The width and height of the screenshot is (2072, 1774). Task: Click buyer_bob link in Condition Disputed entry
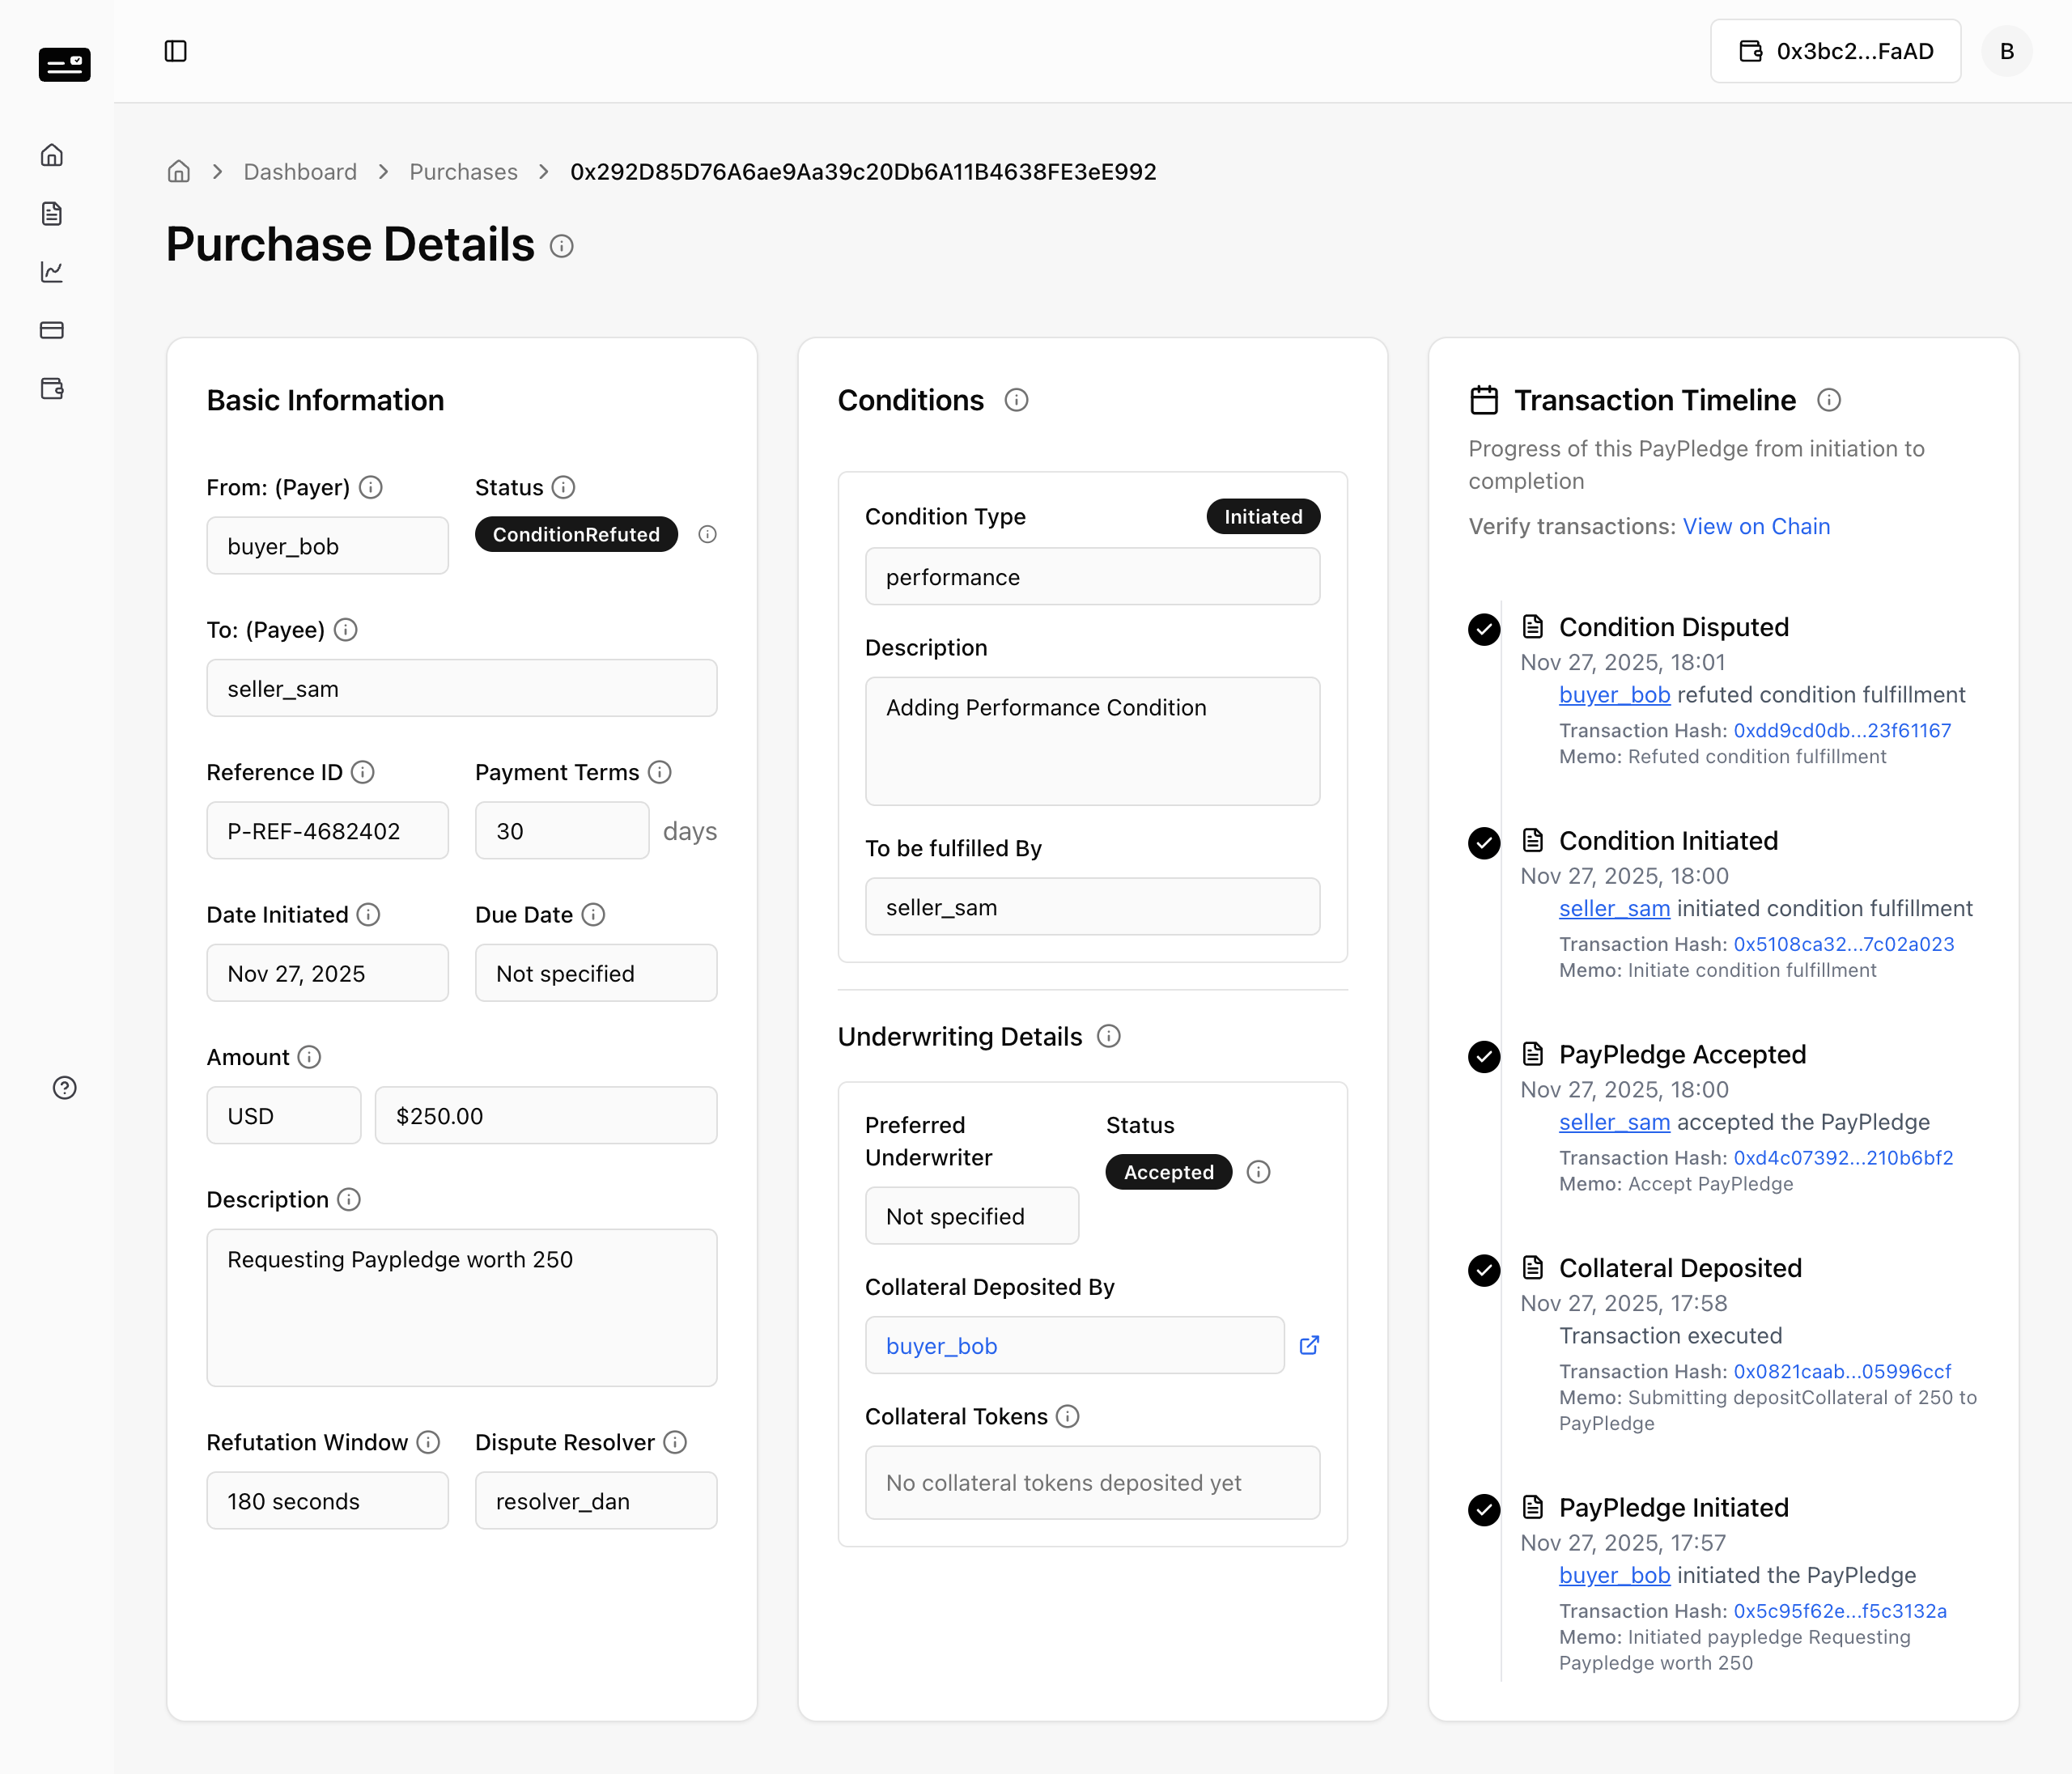coord(1614,695)
